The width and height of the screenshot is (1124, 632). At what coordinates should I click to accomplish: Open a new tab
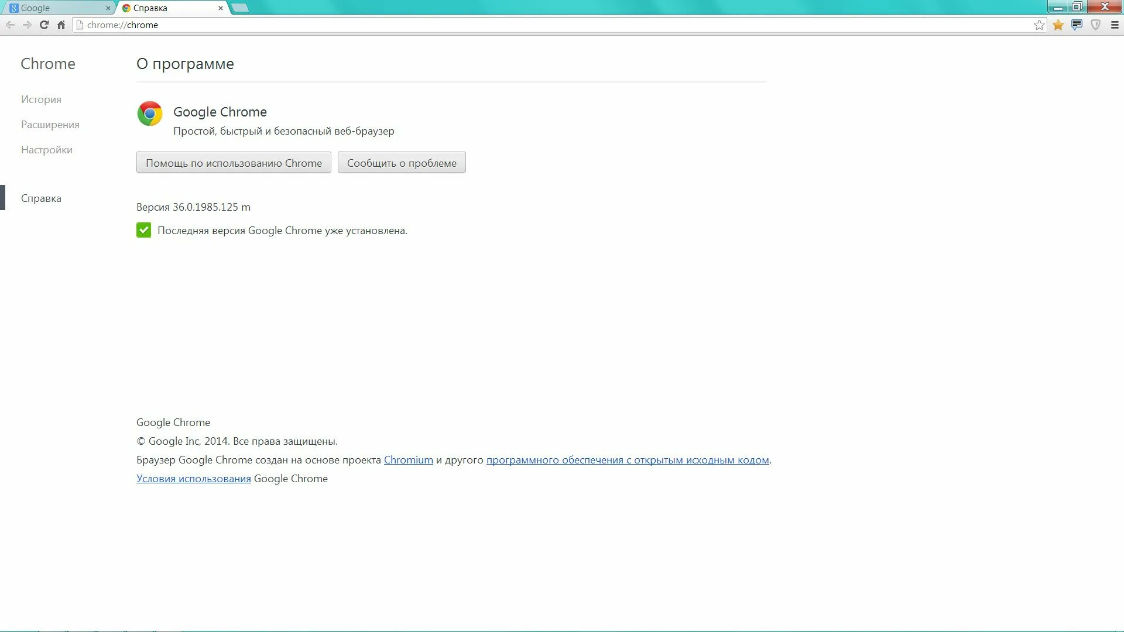click(240, 8)
